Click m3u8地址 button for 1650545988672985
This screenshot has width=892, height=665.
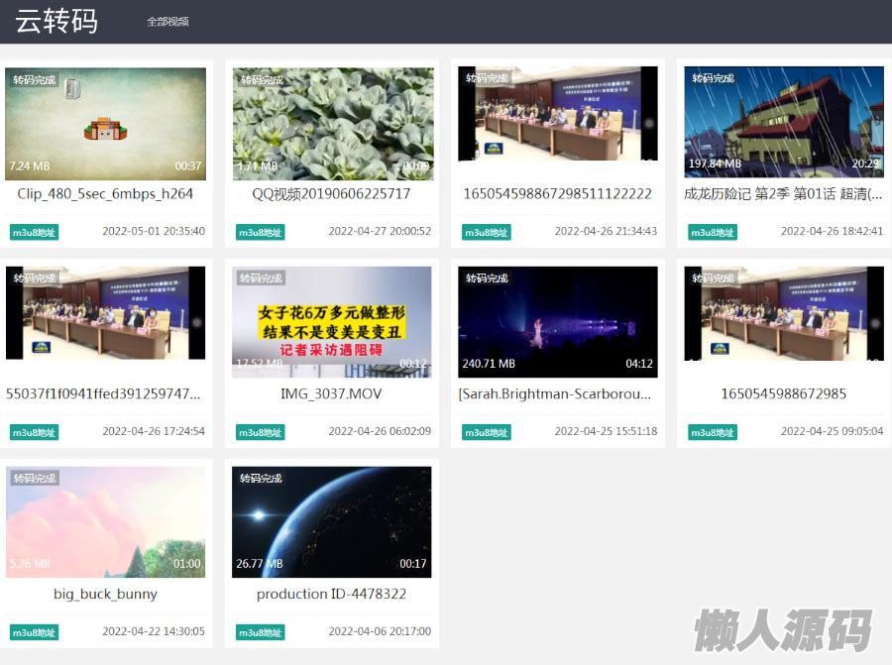pos(713,432)
